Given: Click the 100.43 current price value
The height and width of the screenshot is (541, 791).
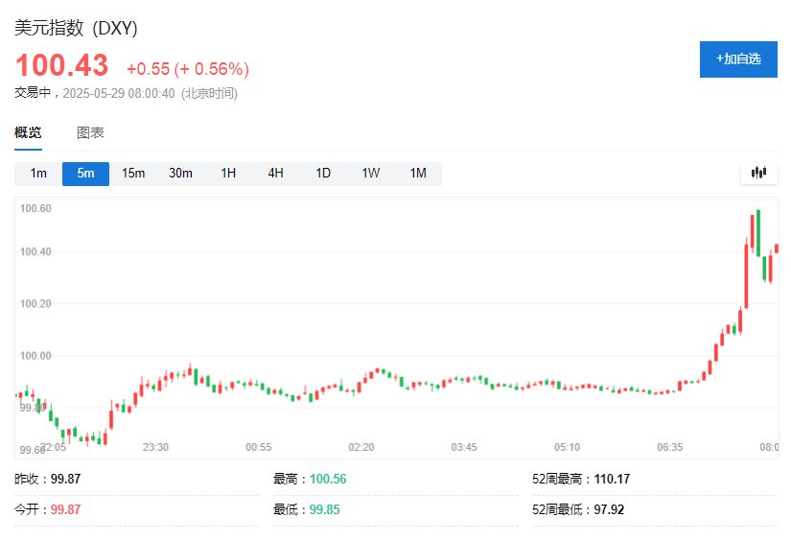Looking at the screenshot, I should click(x=62, y=65).
